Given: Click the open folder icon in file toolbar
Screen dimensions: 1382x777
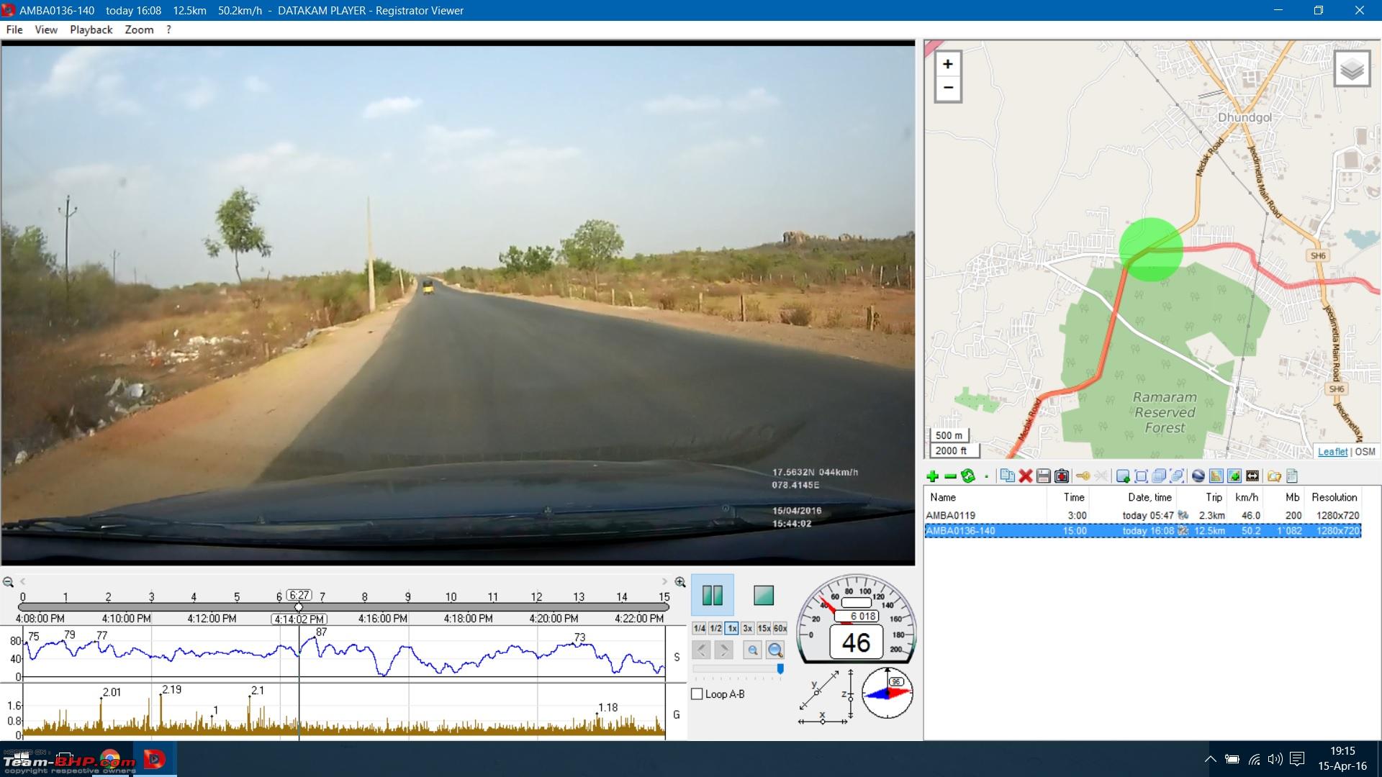Looking at the screenshot, I should click(1274, 476).
